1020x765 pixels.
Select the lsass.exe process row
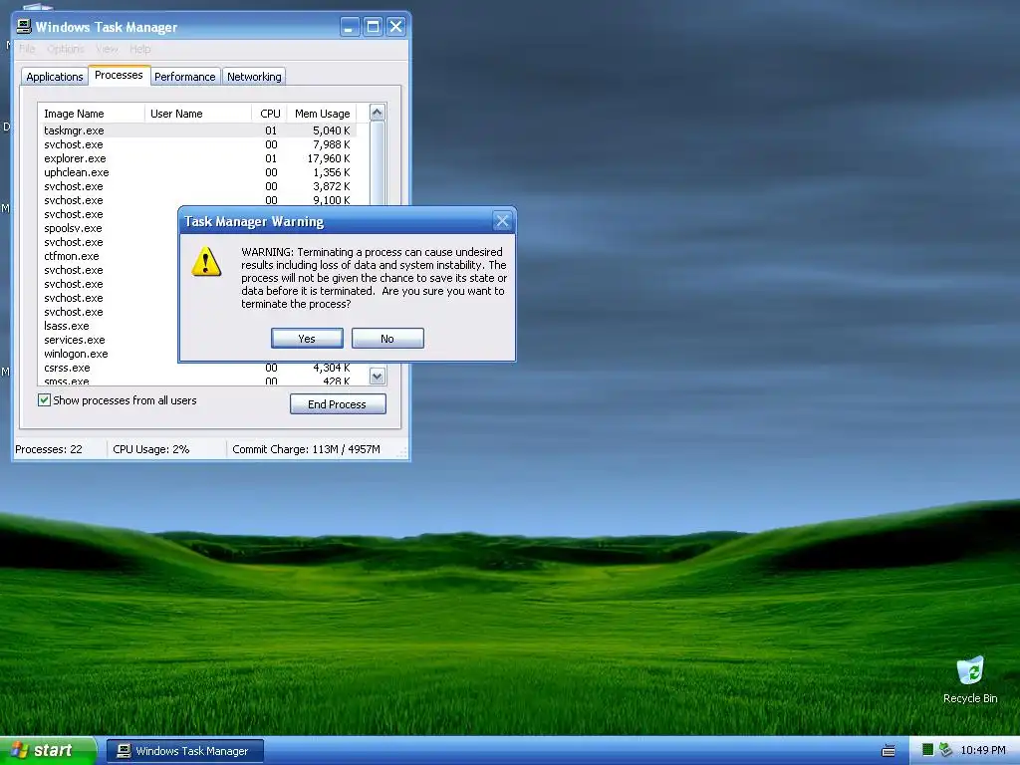(x=109, y=326)
